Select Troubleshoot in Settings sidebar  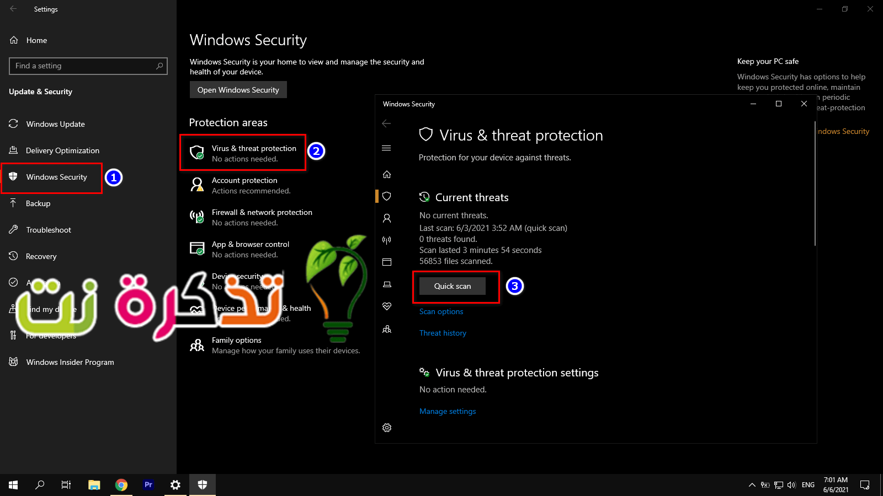(x=88, y=230)
